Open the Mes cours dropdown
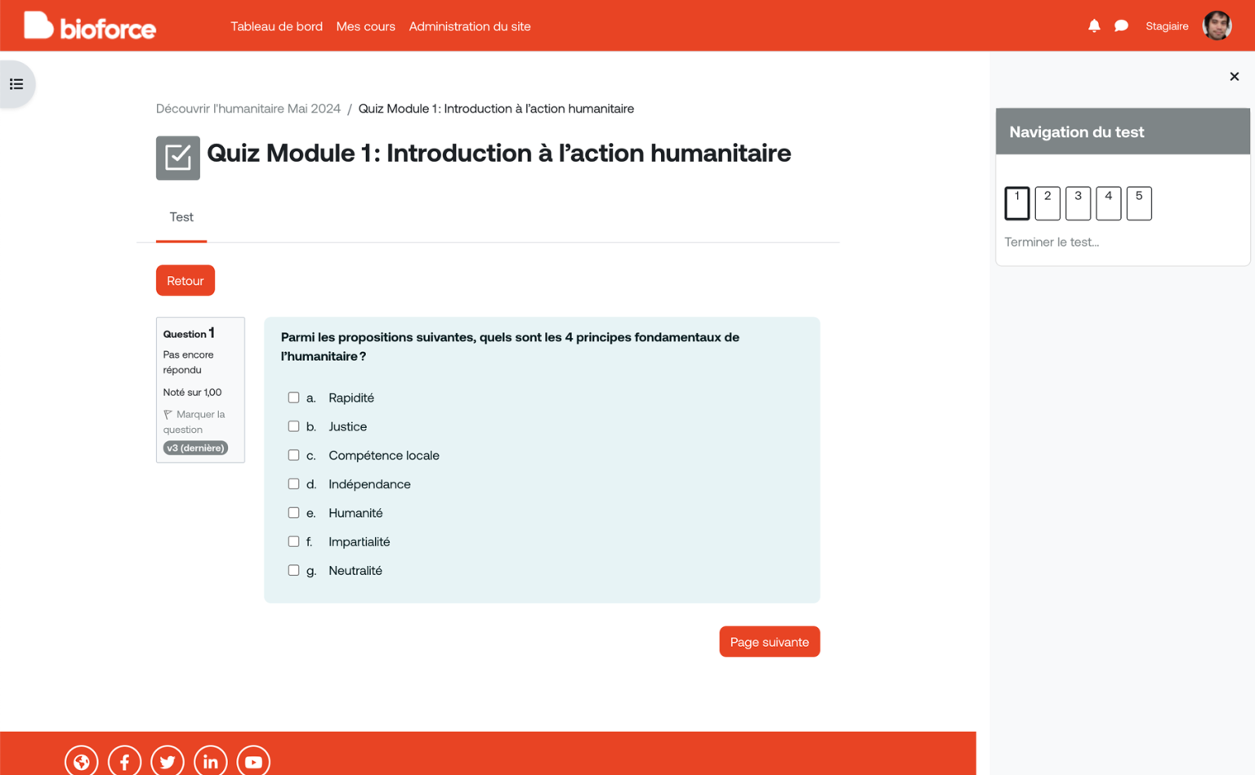Viewport: 1255px width, 775px height. [365, 26]
